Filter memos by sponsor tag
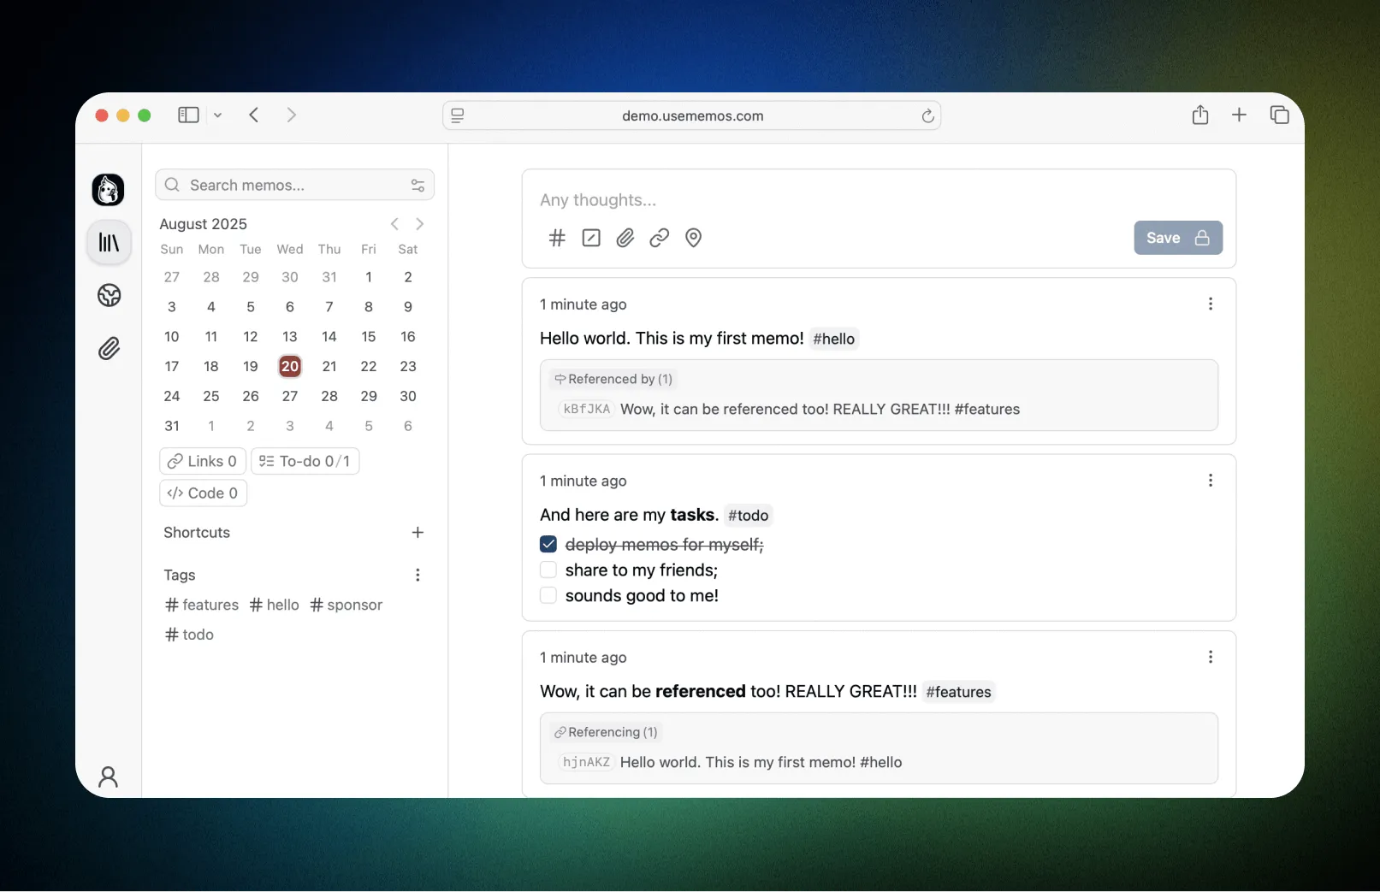Image resolution: width=1380 pixels, height=892 pixels. (346, 605)
